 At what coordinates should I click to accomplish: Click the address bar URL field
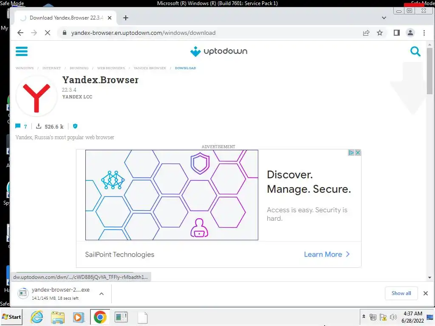coord(211,33)
